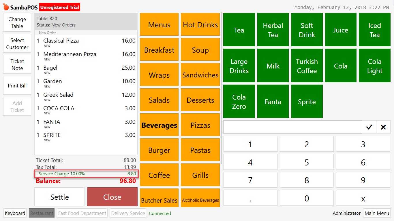Add Large Drinks to the order
Image resolution: width=394 pixels, height=221 pixels.
click(239, 66)
